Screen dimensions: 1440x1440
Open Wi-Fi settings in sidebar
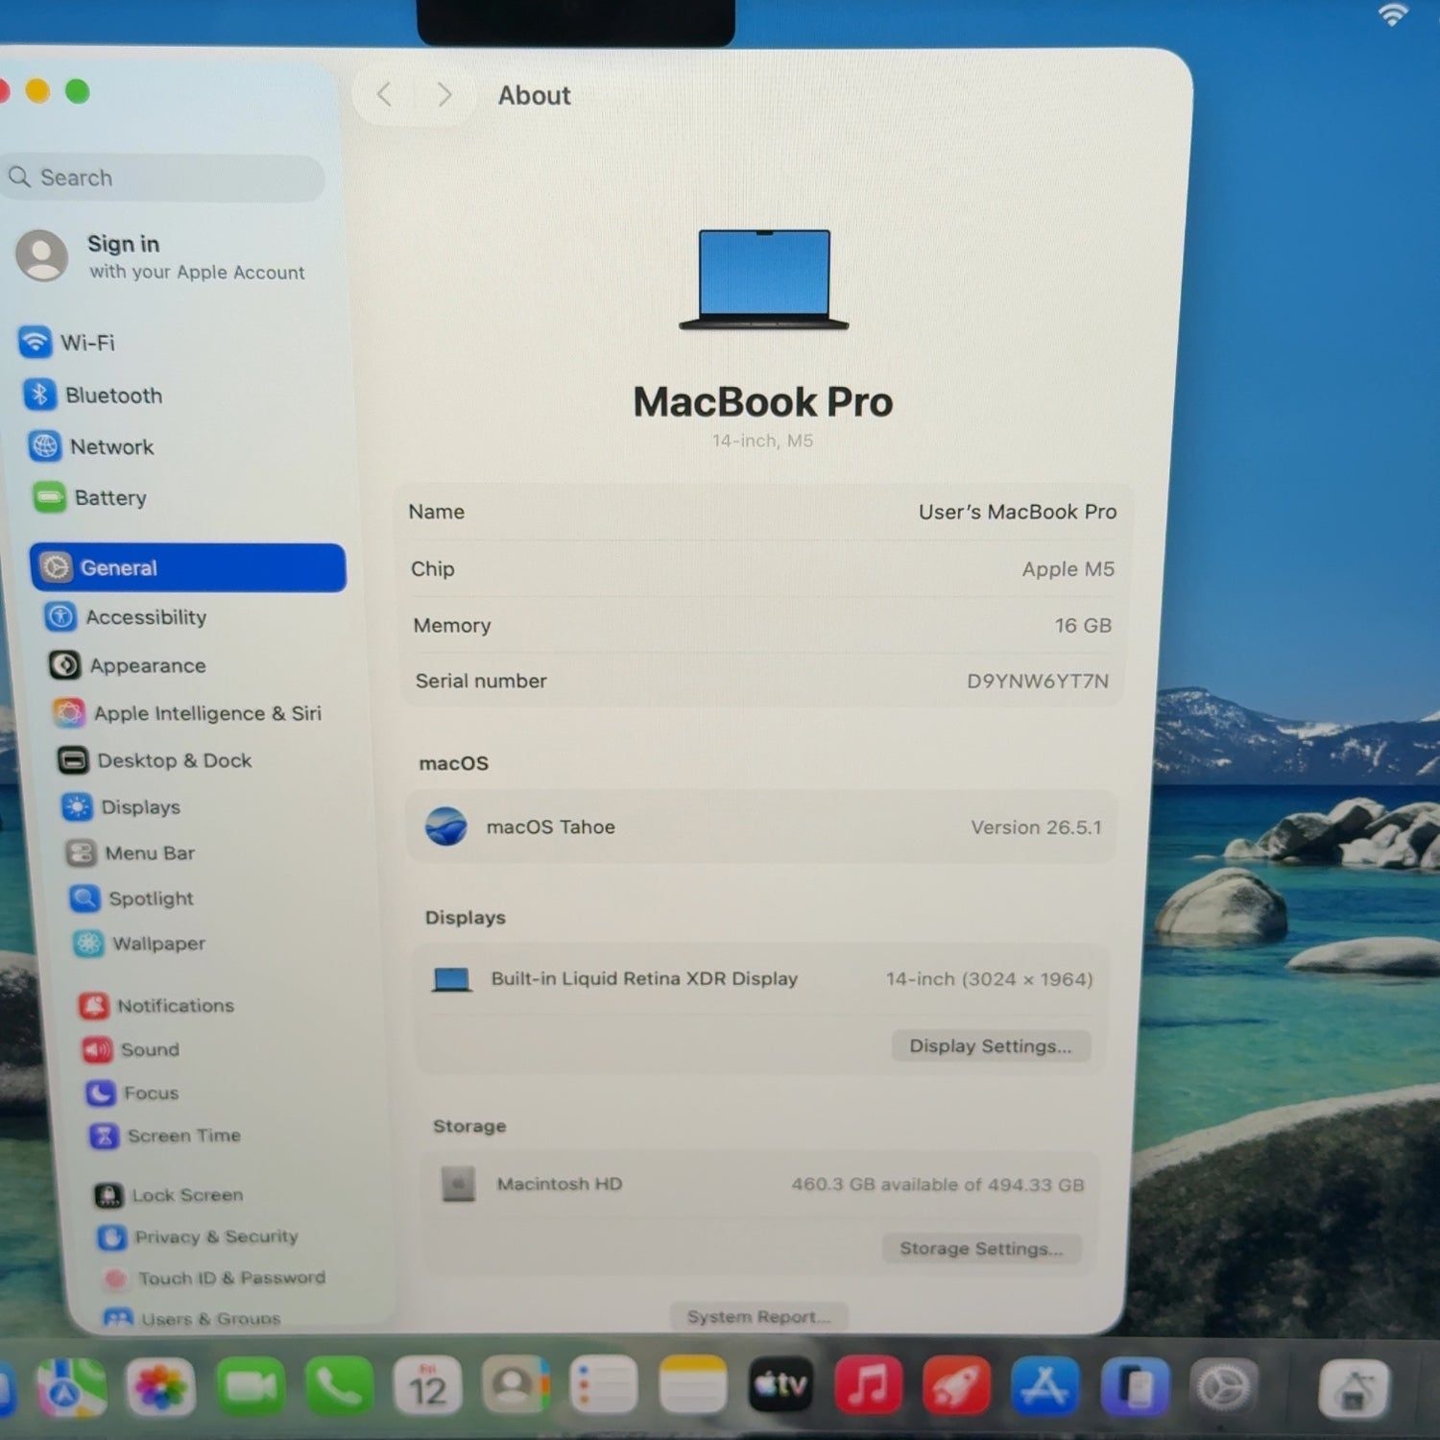[x=67, y=342]
